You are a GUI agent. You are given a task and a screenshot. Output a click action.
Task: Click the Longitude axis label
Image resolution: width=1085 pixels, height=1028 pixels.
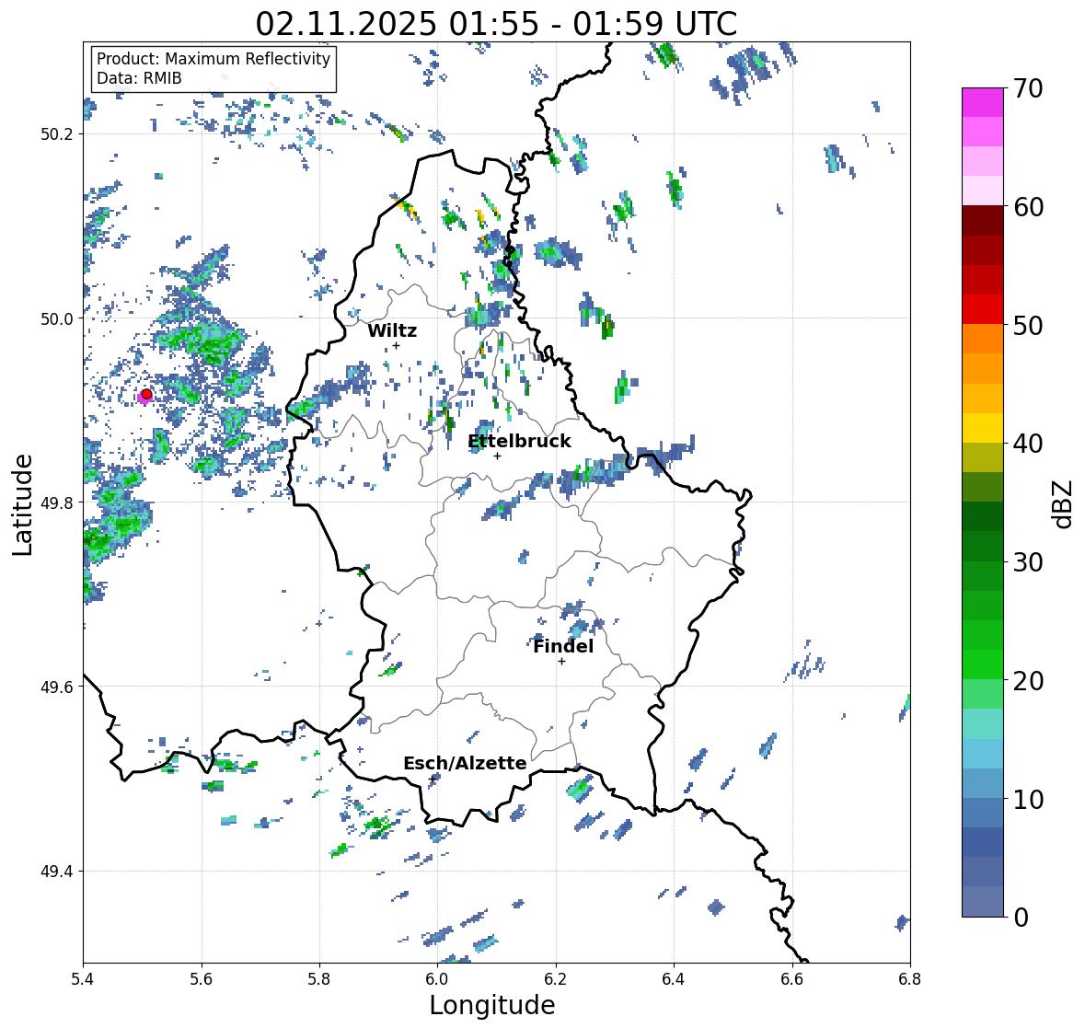click(492, 1005)
